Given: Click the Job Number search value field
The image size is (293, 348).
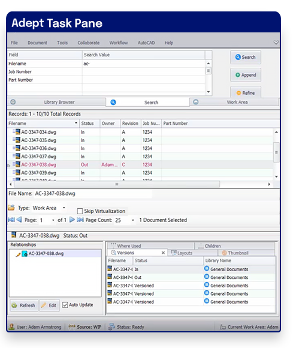Looking at the screenshot, I should coord(144,71).
